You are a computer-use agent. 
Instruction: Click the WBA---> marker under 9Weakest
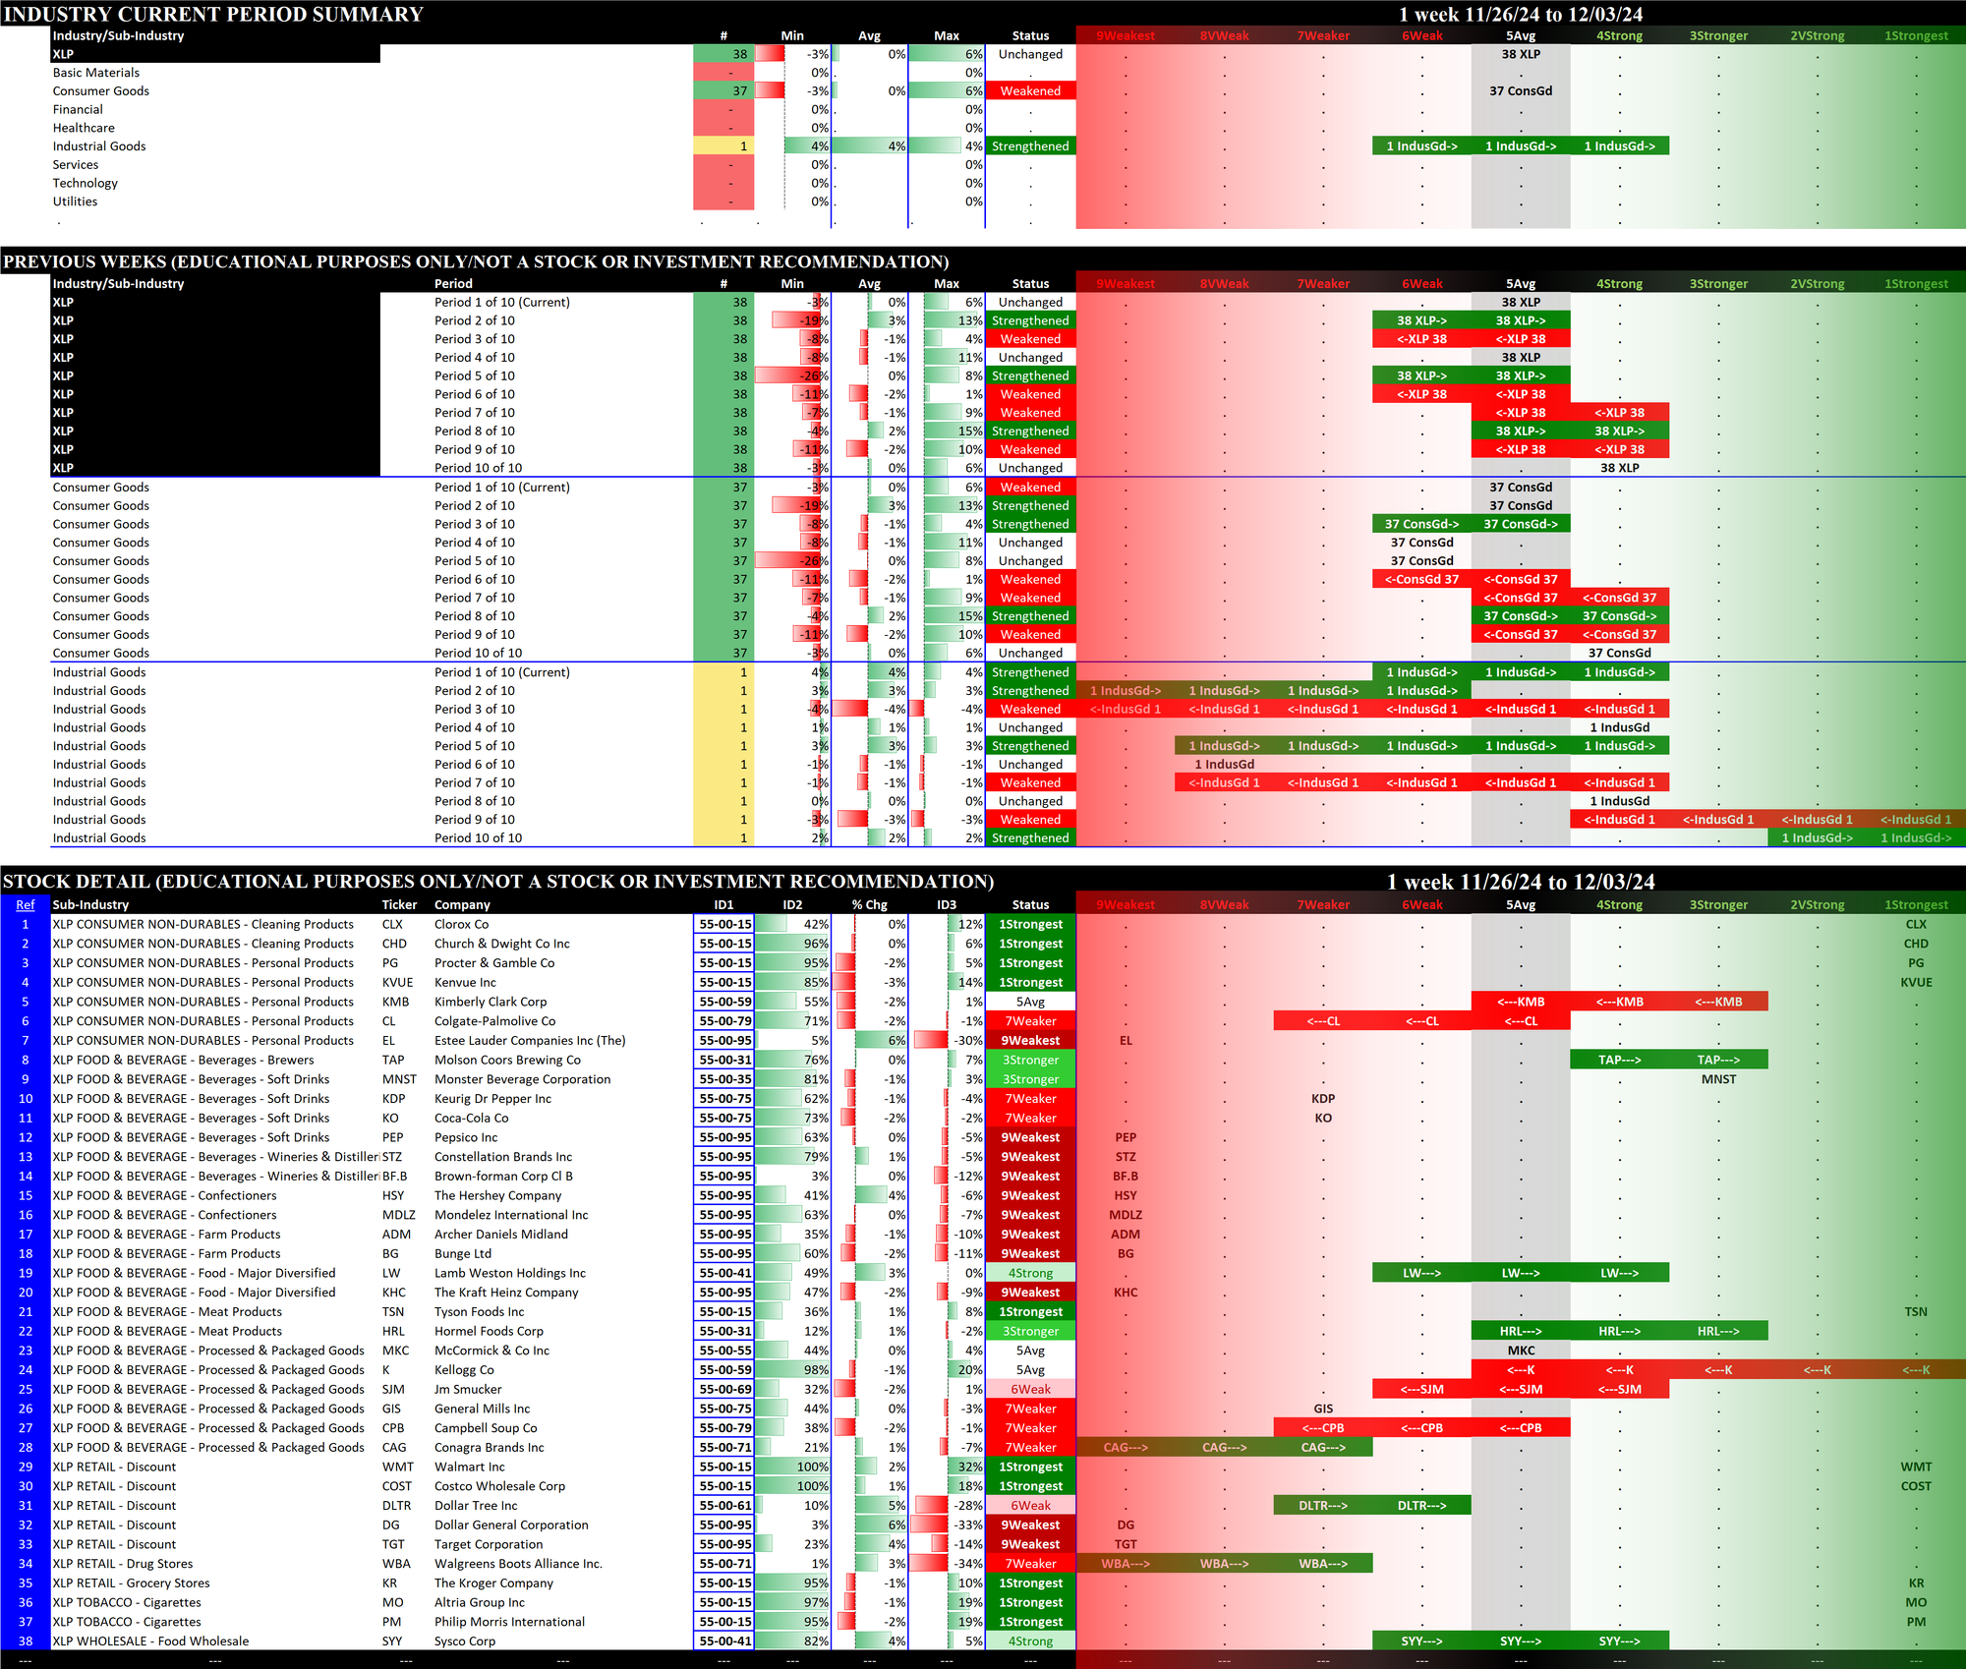(x=1126, y=1564)
